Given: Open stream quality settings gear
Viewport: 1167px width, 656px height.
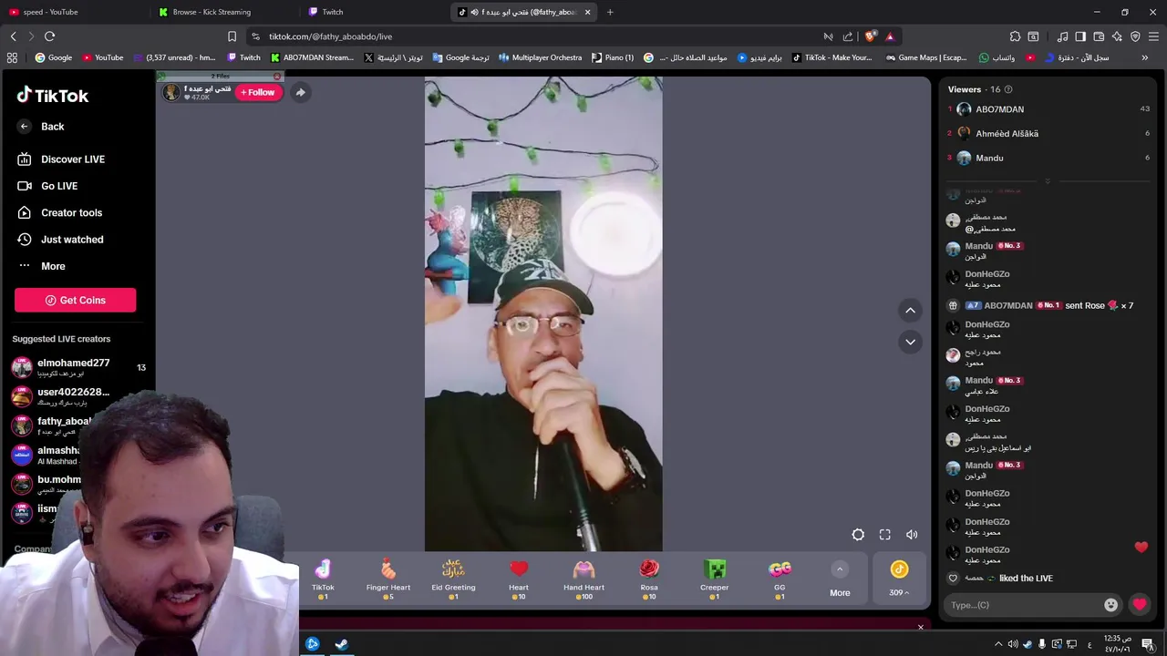Looking at the screenshot, I should coord(858,535).
